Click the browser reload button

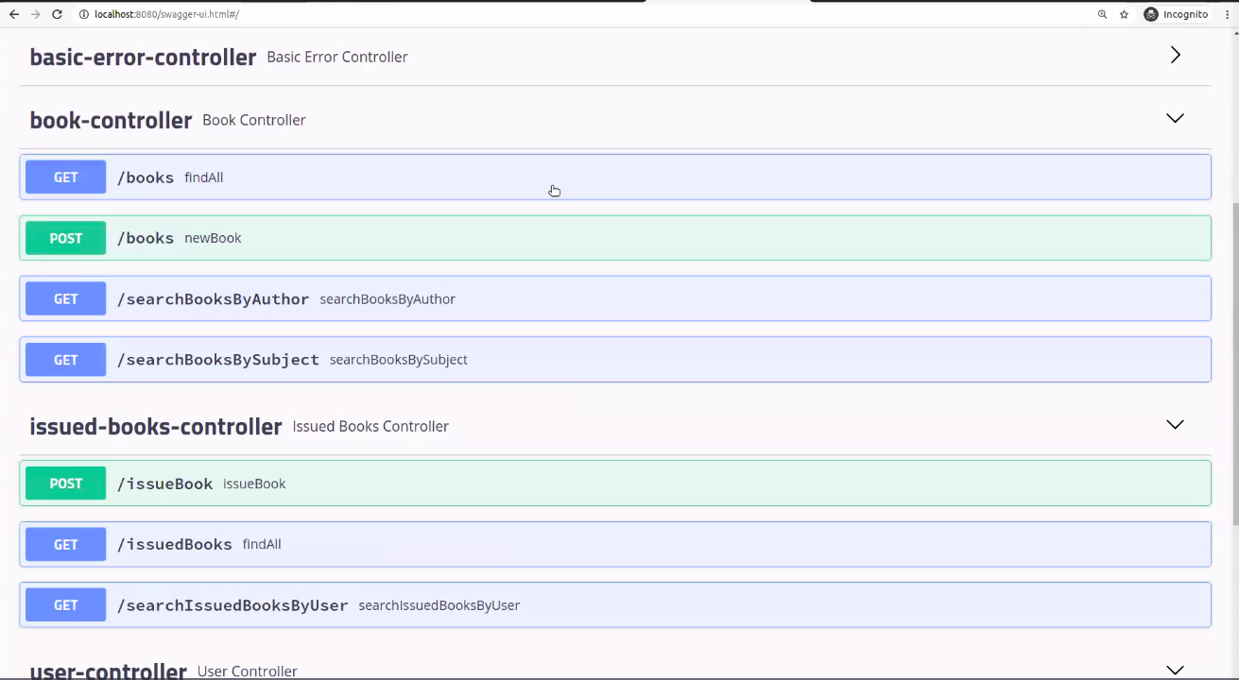(x=59, y=14)
